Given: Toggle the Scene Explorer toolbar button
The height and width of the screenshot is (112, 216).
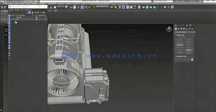Looking at the screenshot, I should pyautogui.click(x=120, y=7).
